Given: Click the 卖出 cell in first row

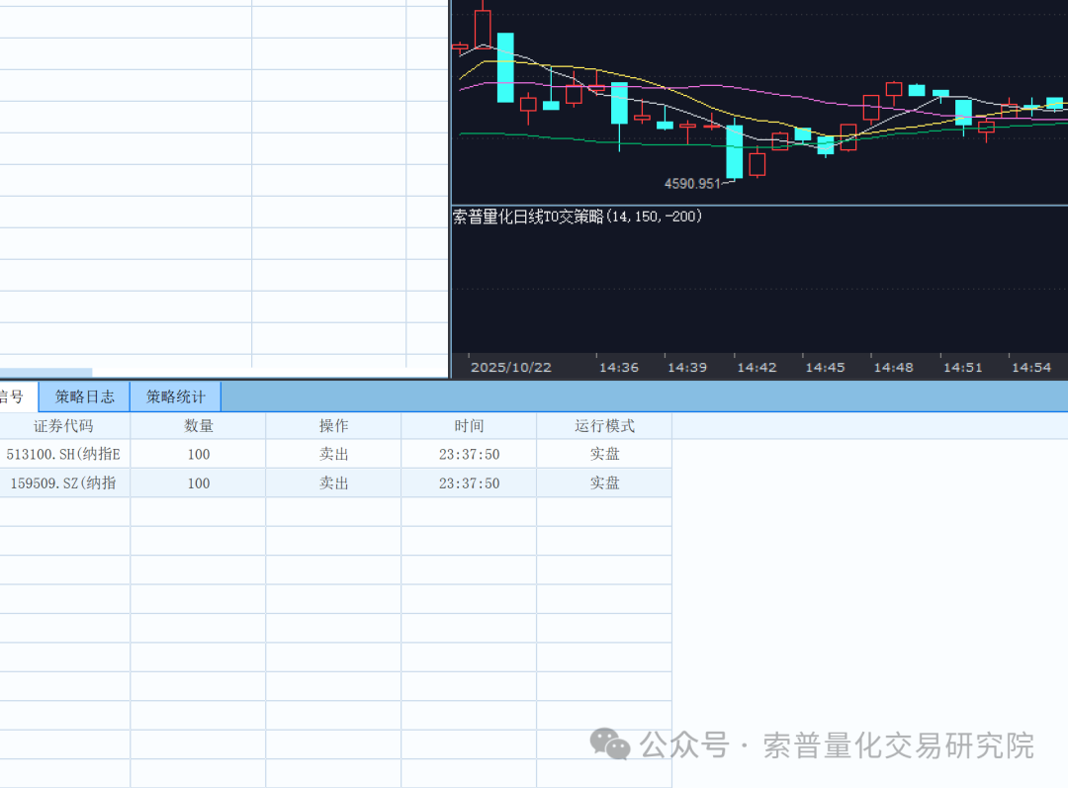Looking at the screenshot, I should point(333,454).
